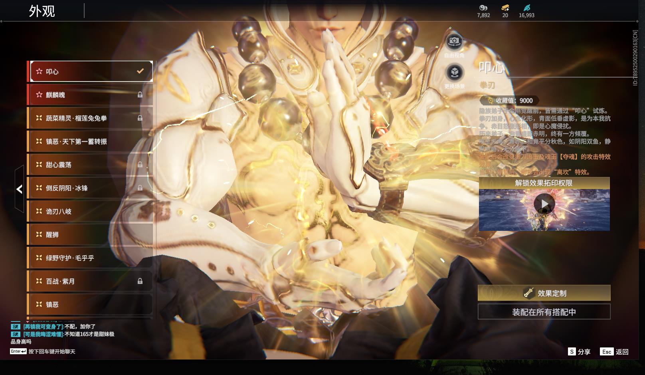Screen dimensions: 645x375
Task: Toggle the equipped checkmark on 叩心
Action: pyautogui.click(x=140, y=71)
